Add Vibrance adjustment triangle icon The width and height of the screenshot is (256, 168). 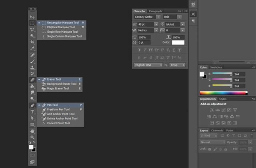pyautogui.click(x=235, y=110)
